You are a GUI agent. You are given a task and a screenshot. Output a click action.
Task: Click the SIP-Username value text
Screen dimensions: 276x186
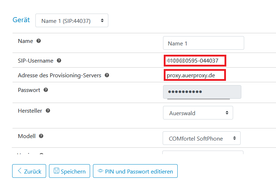point(193,60)
